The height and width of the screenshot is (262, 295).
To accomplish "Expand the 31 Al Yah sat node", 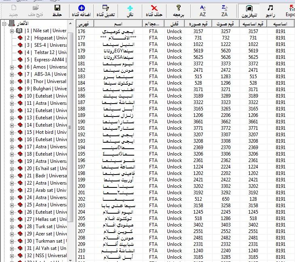I will point(12,248).
